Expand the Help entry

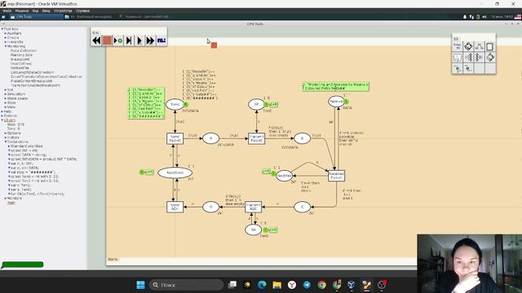(2, 112)
